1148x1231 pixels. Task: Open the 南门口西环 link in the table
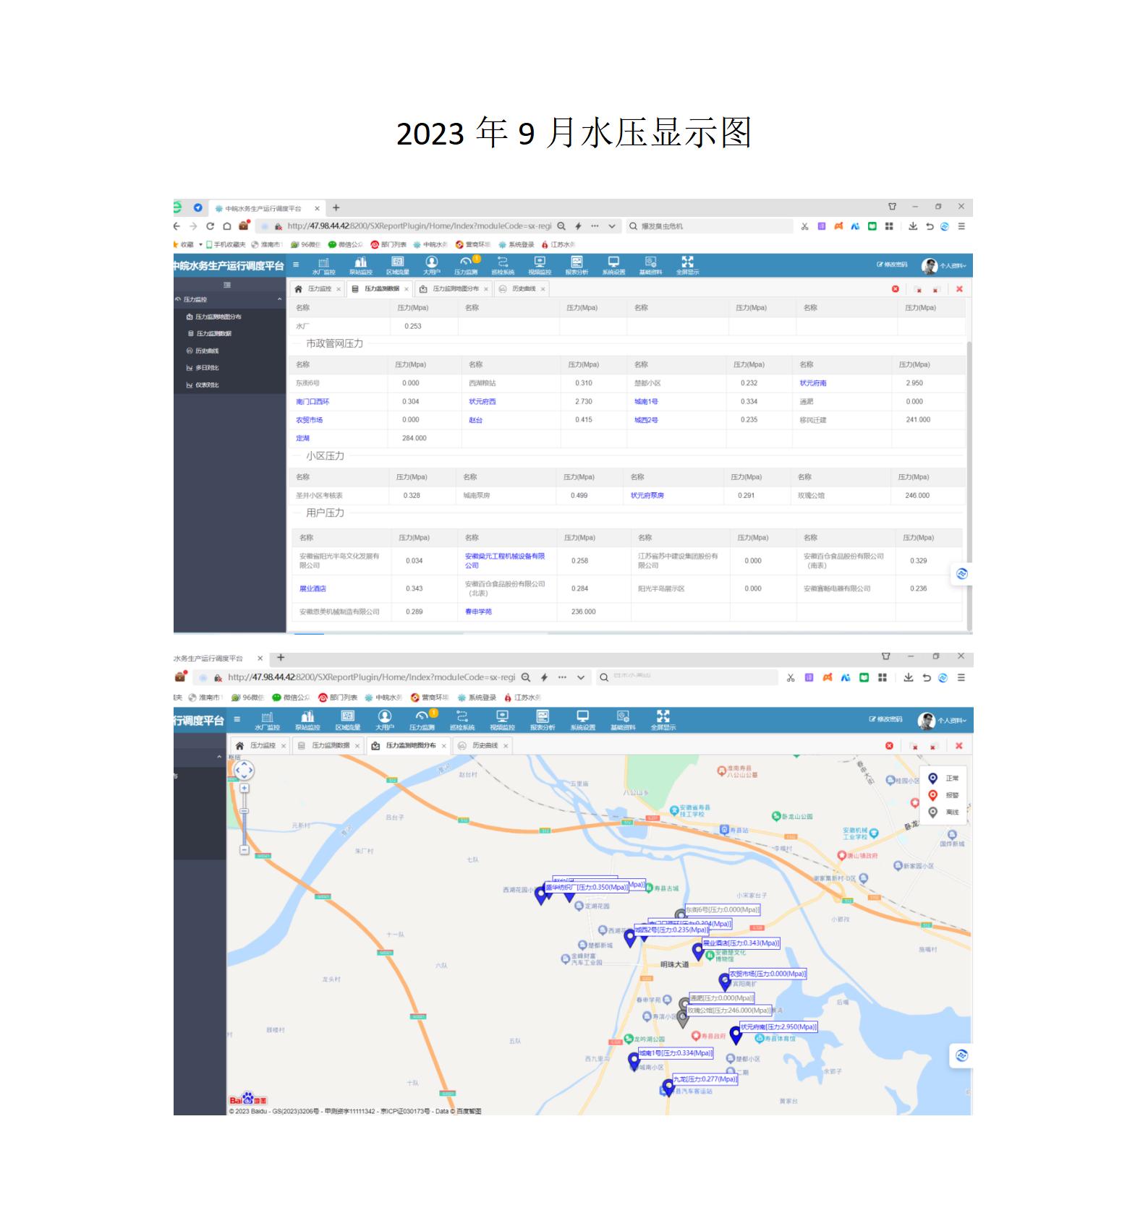click(312, 402)
